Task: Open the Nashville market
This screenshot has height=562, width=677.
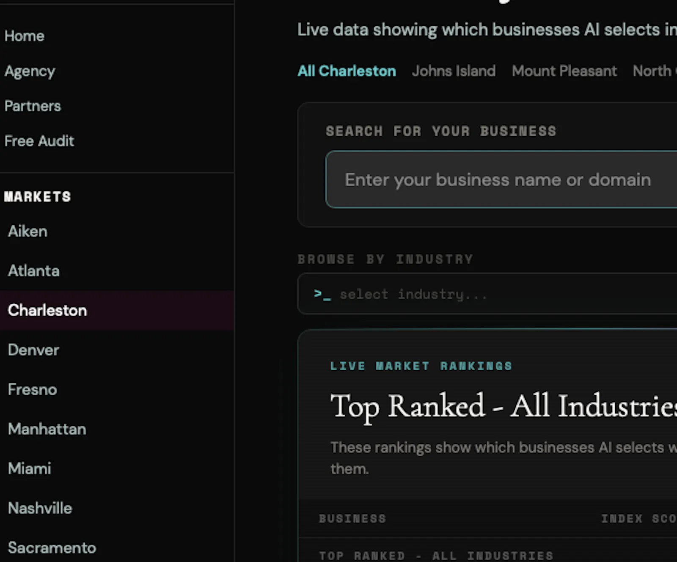Action: (x=40, y=508)
